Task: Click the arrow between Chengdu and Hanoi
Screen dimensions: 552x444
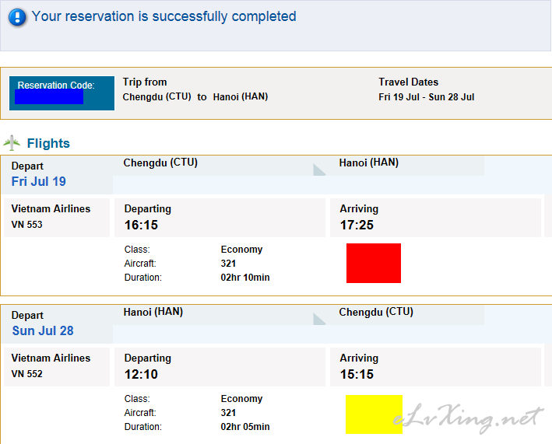Action: tap(319, 170)
